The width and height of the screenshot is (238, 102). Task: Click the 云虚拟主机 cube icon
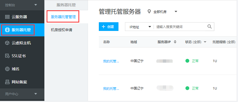[7, 43]
